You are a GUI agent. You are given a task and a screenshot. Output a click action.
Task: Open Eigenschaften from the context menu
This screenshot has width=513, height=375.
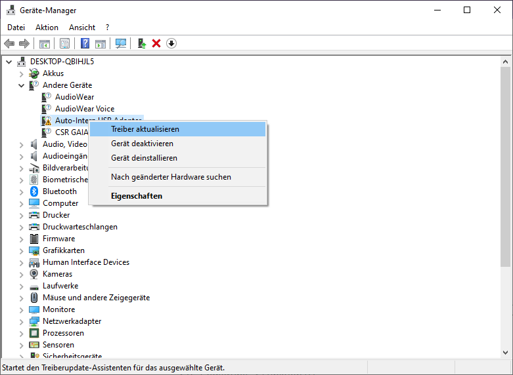137,196
